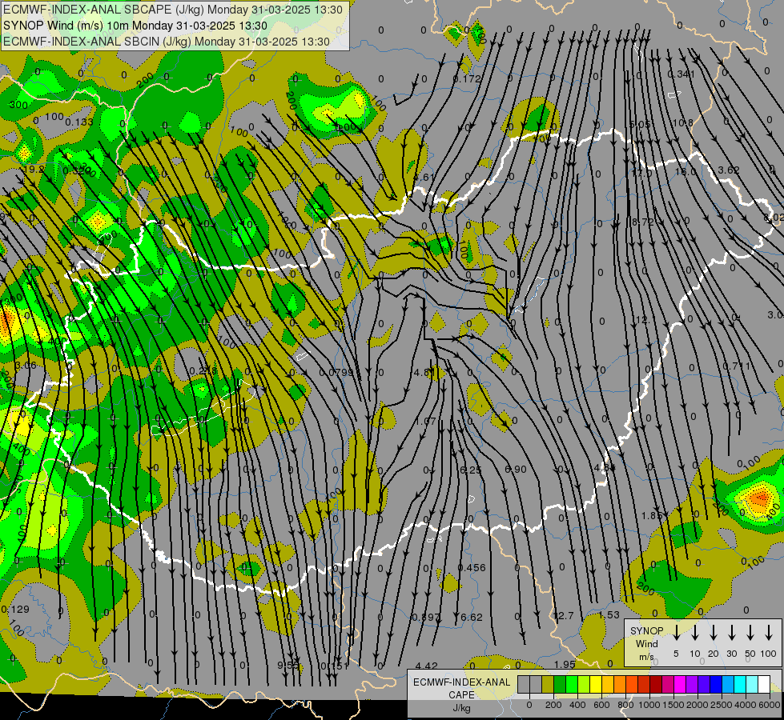
Task: Click the map value 0.129
Action: pos(15,609)
